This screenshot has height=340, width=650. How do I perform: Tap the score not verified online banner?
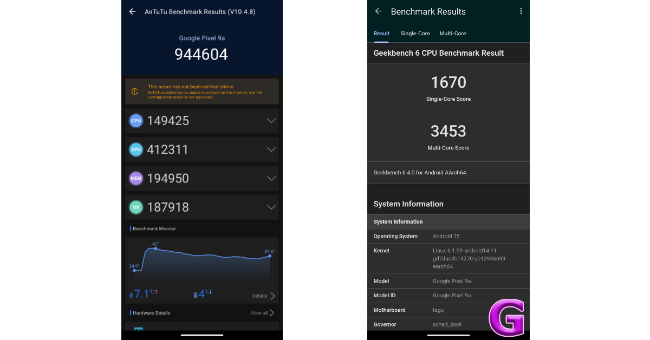click(x=202, y=91)
